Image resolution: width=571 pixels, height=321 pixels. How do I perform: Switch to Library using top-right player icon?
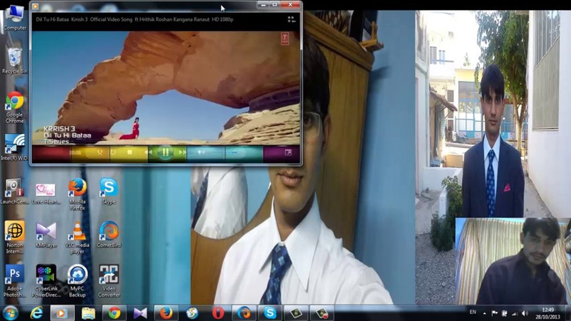tap(292, 20)
